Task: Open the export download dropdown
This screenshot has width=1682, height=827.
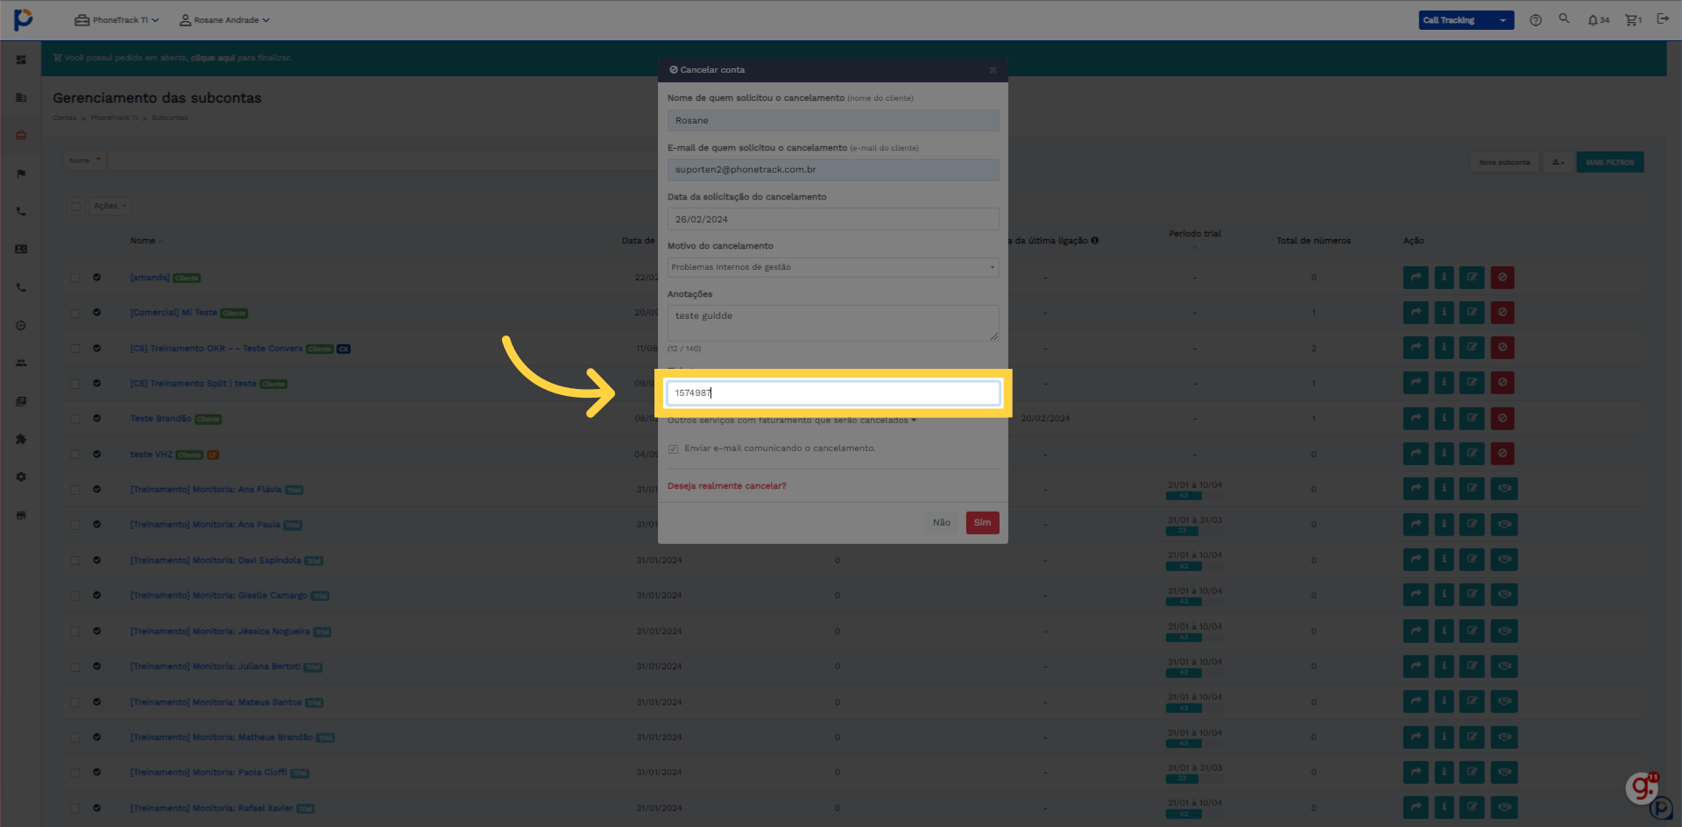Action: [x=1558, y=162]
